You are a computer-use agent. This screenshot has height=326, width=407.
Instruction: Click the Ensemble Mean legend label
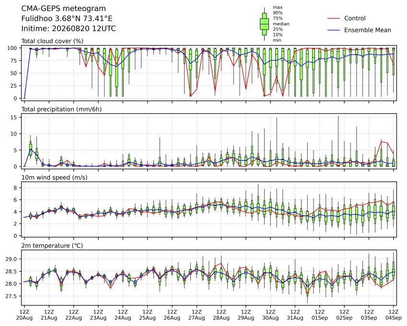click(368, 30)
